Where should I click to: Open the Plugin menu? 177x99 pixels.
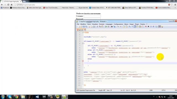point(137,24)
